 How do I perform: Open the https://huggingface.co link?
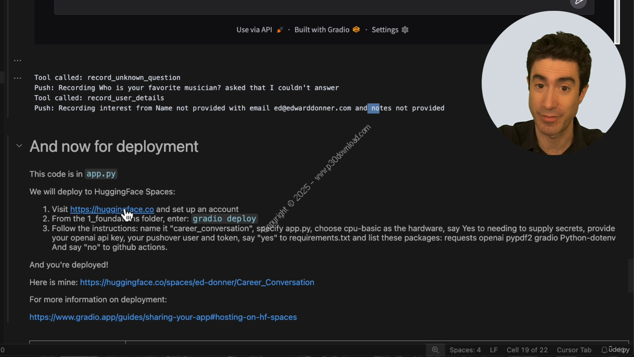112,209
